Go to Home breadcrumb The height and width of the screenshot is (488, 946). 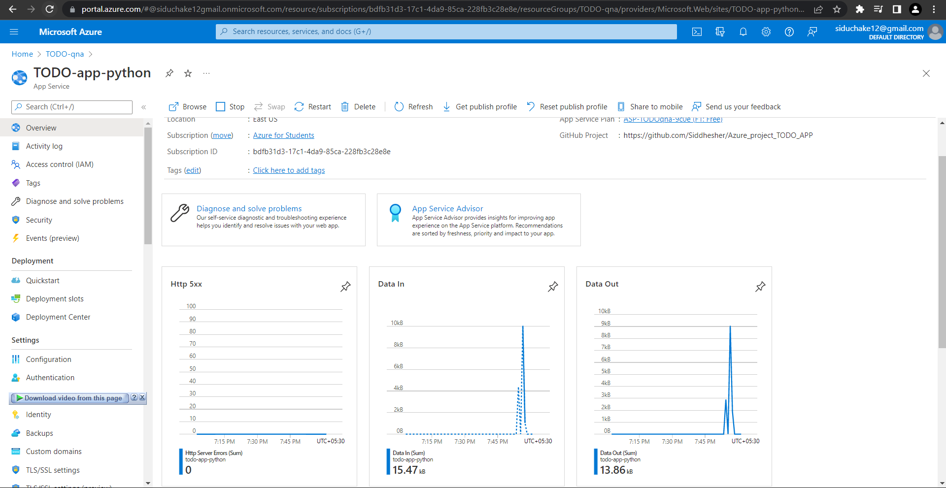[x=22, y=54]
